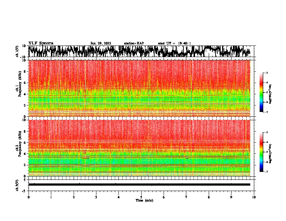Click the "VLF Spectra" plot title

[x=41, y=43]
